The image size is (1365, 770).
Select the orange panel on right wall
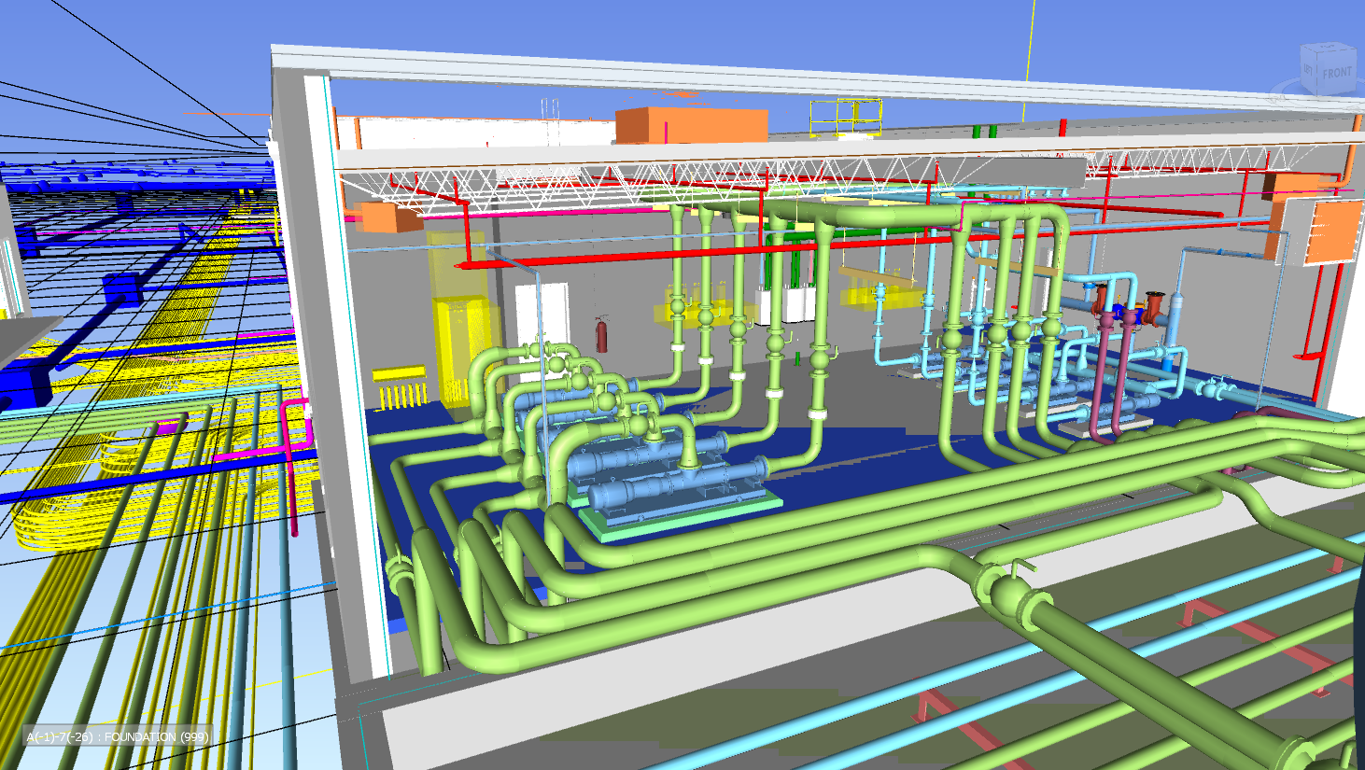[x=1330, y=232]
